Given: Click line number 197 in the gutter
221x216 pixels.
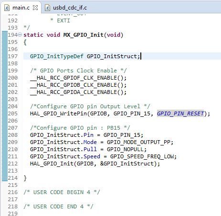Looking at the screenshot, I should tap(13, 56).
